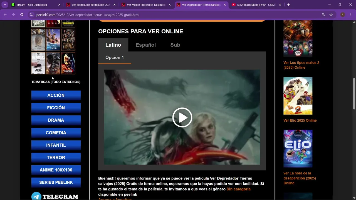Viewport: 356px width, 200px height.
Task: Click the browser forward arrow
Action: point(13,15)
